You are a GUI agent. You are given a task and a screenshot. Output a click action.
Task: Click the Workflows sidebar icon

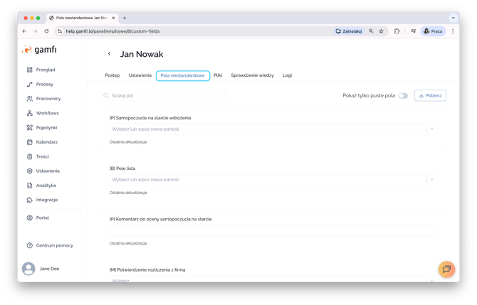pos(29,113)
